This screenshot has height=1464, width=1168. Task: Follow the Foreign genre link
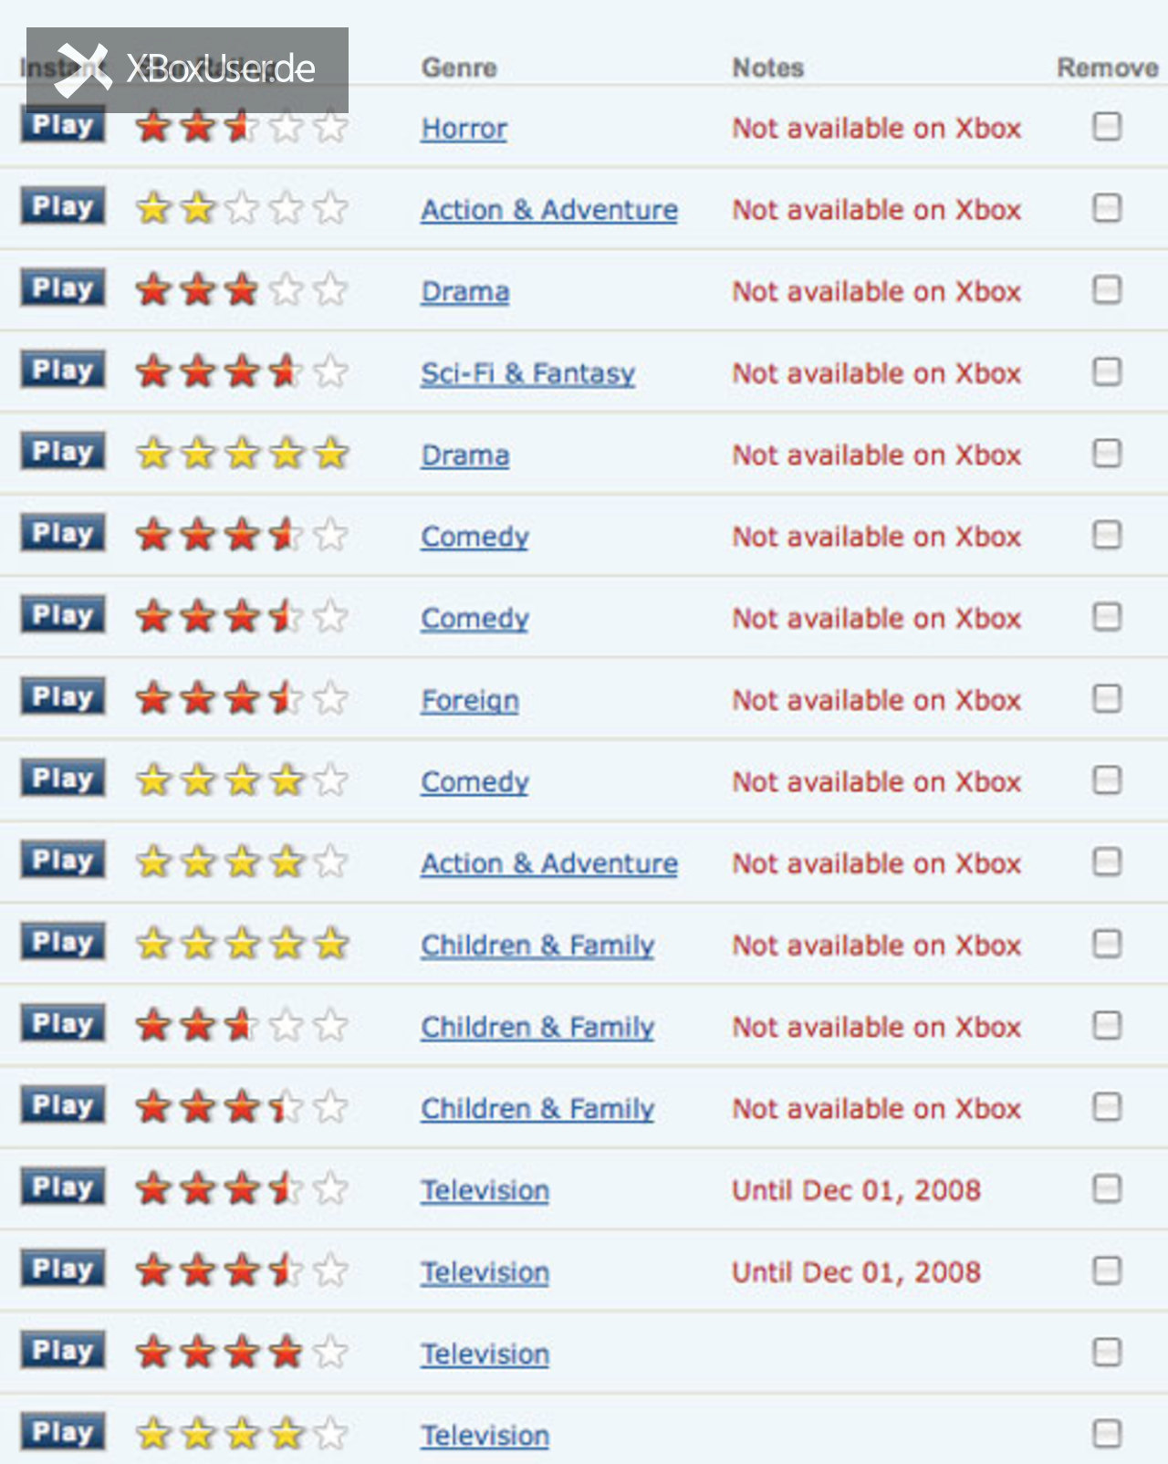(470, 701)
